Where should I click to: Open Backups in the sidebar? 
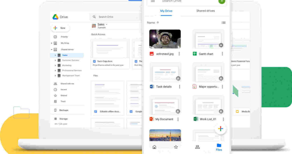[x=64, y=110]
